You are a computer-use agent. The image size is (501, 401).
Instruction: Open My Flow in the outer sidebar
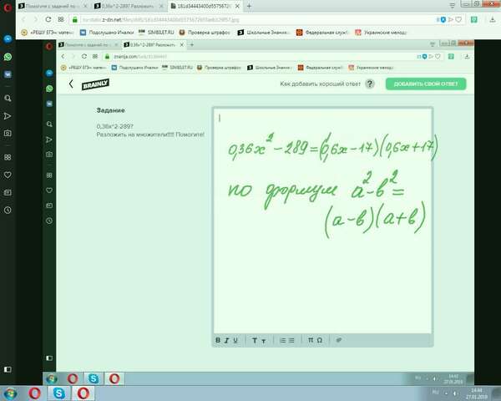point(8,116)
